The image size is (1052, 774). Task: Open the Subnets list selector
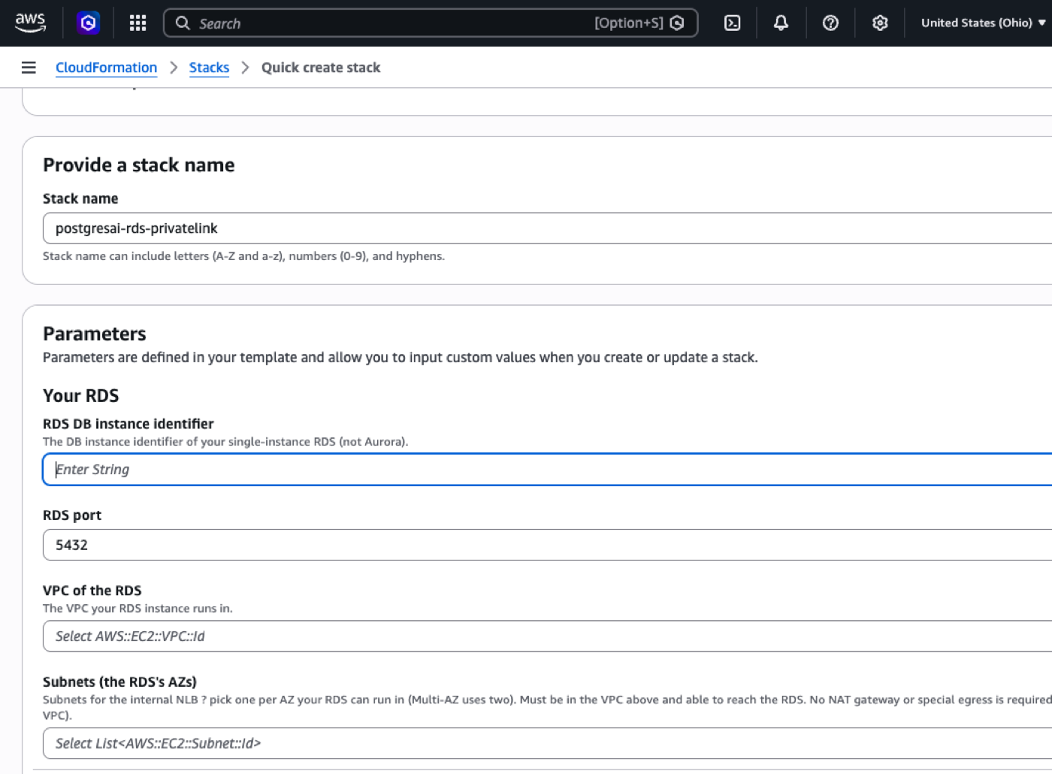click(547, 743)
